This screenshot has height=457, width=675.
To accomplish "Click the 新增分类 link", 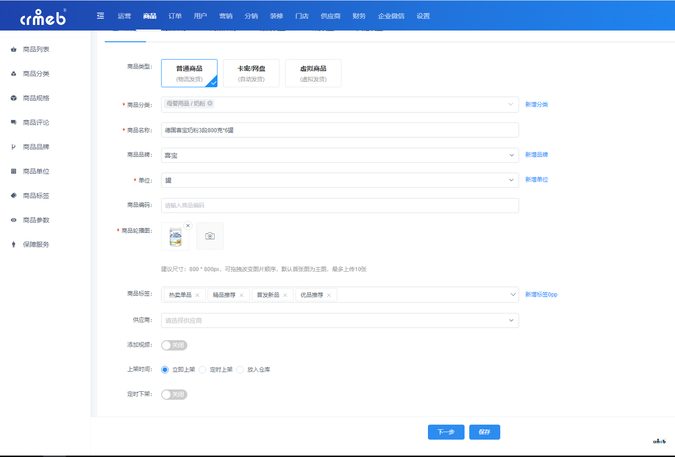I will [x=536, y=105].
